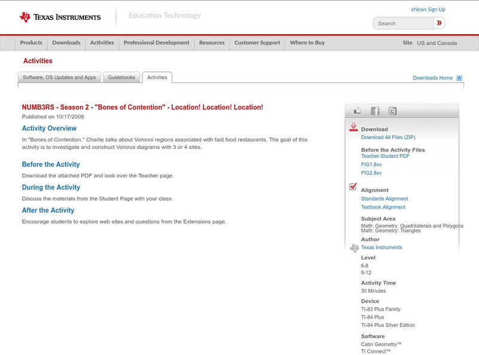This screenshot has width=479, height=355.
Task: Open the Customer Support menu
Action: click(x=257, y=43)
